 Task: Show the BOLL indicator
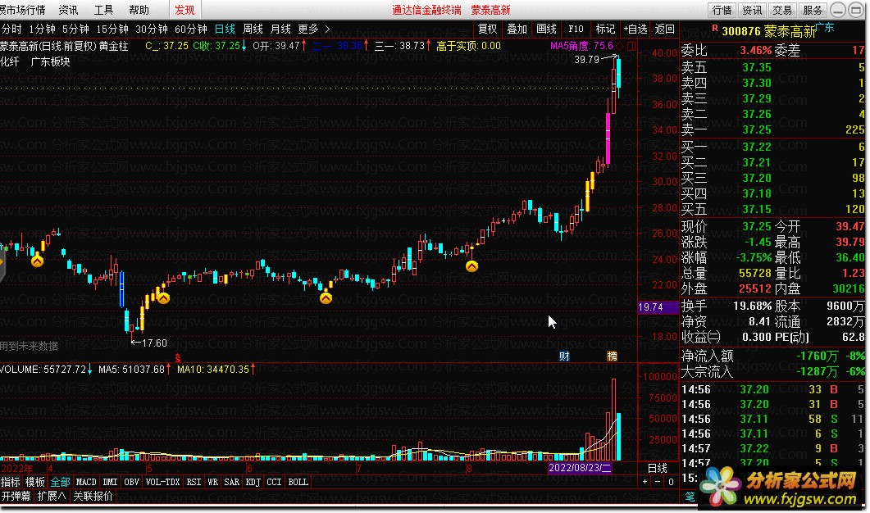click(298, 482)
